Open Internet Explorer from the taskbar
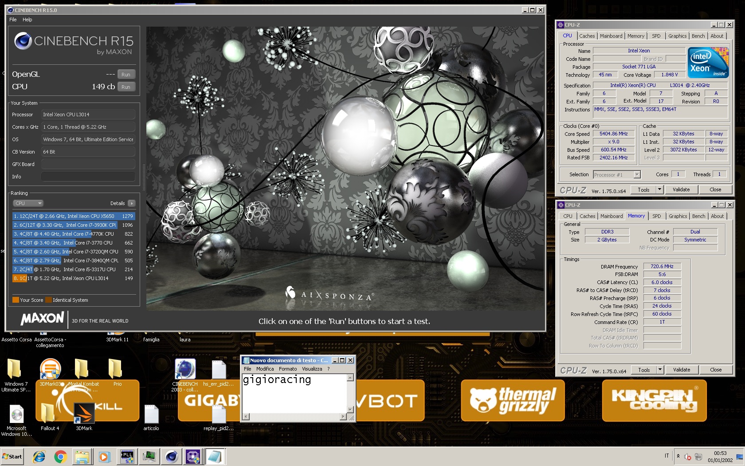The width and height of the screenshot is (745, 466). pyautogui.click(x=39, y=457)
